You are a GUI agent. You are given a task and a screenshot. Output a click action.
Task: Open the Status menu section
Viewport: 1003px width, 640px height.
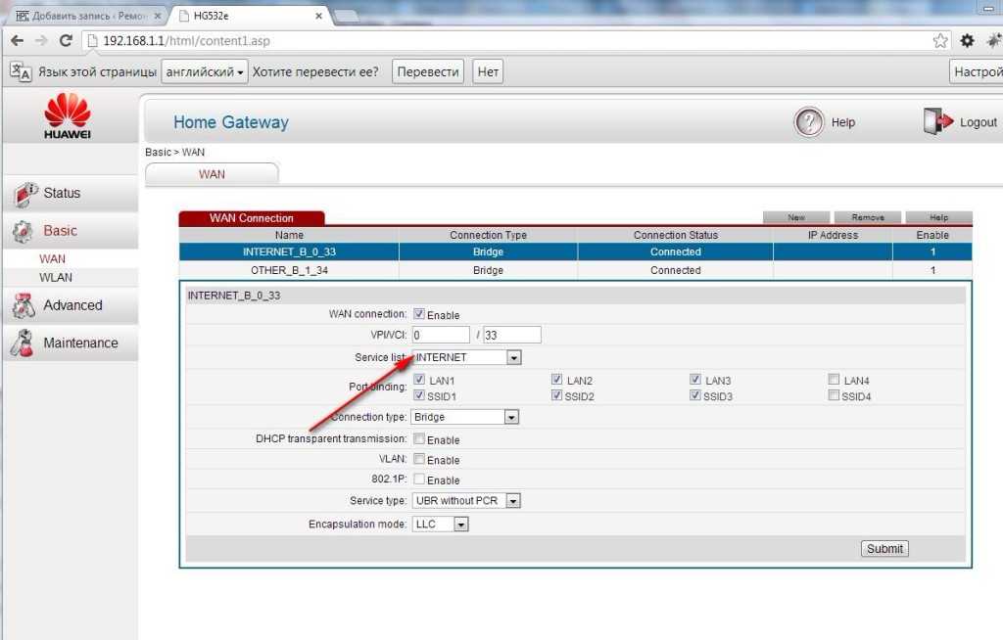click(71, 193)
